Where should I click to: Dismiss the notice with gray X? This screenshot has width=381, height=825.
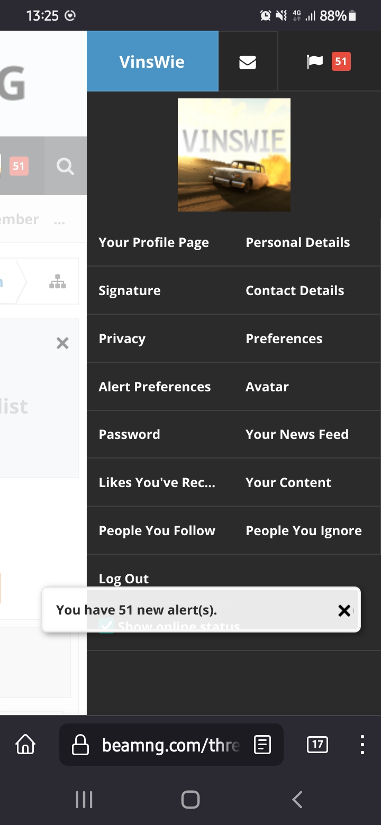(x=62, y=344)
